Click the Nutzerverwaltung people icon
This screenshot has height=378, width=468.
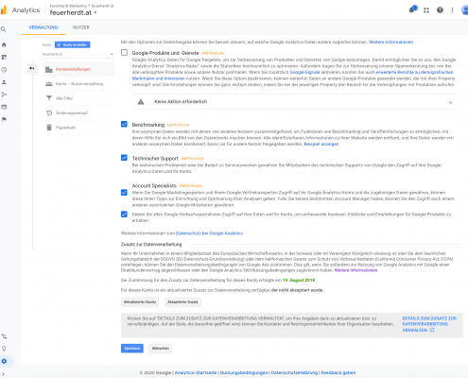click(49, 84)
